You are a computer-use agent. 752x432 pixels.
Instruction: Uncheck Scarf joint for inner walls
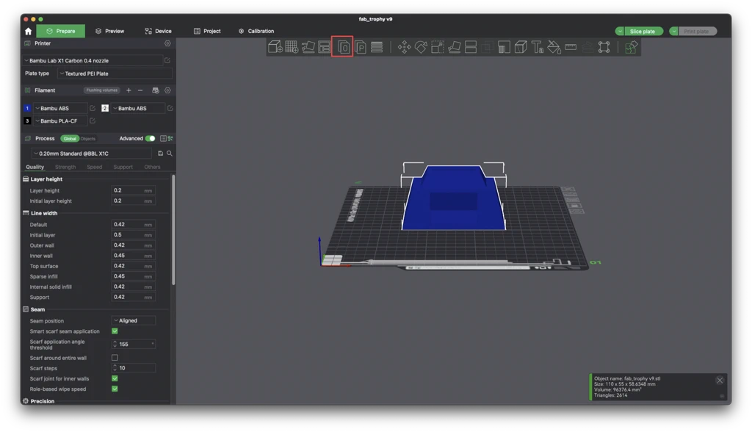tap(115, 378)
